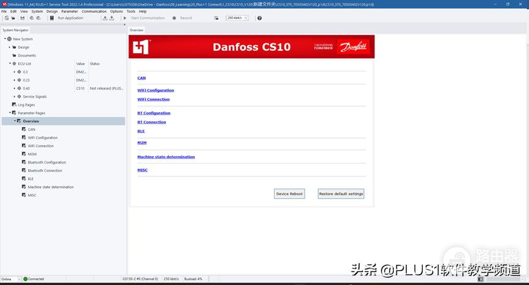Click the Start Communication play icon
Screen dimensions: 529x285
pos(125,18)
